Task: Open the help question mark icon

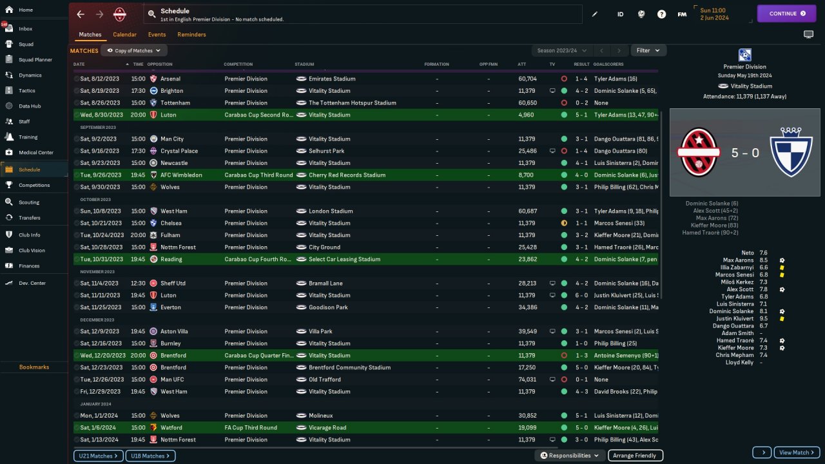Action: [661, 14]
